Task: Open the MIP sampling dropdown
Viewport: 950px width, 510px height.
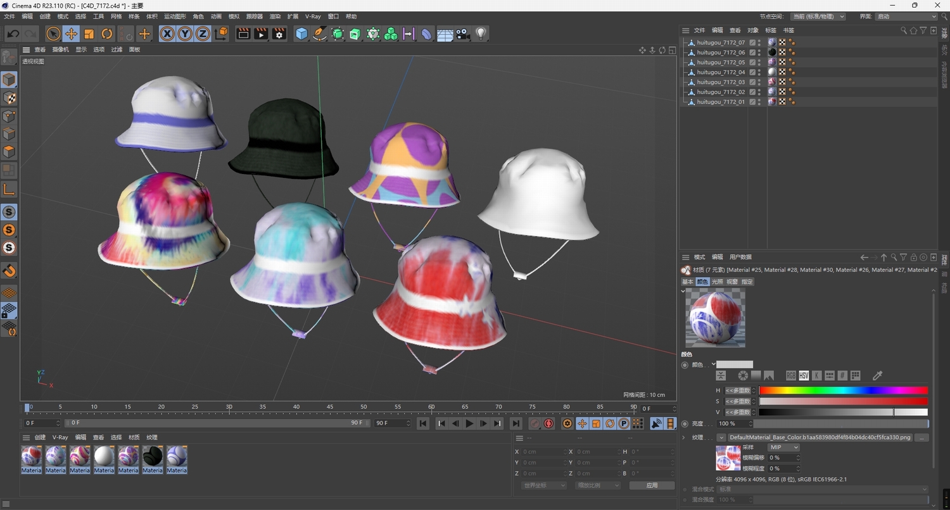Action: (x=783, y=447)
